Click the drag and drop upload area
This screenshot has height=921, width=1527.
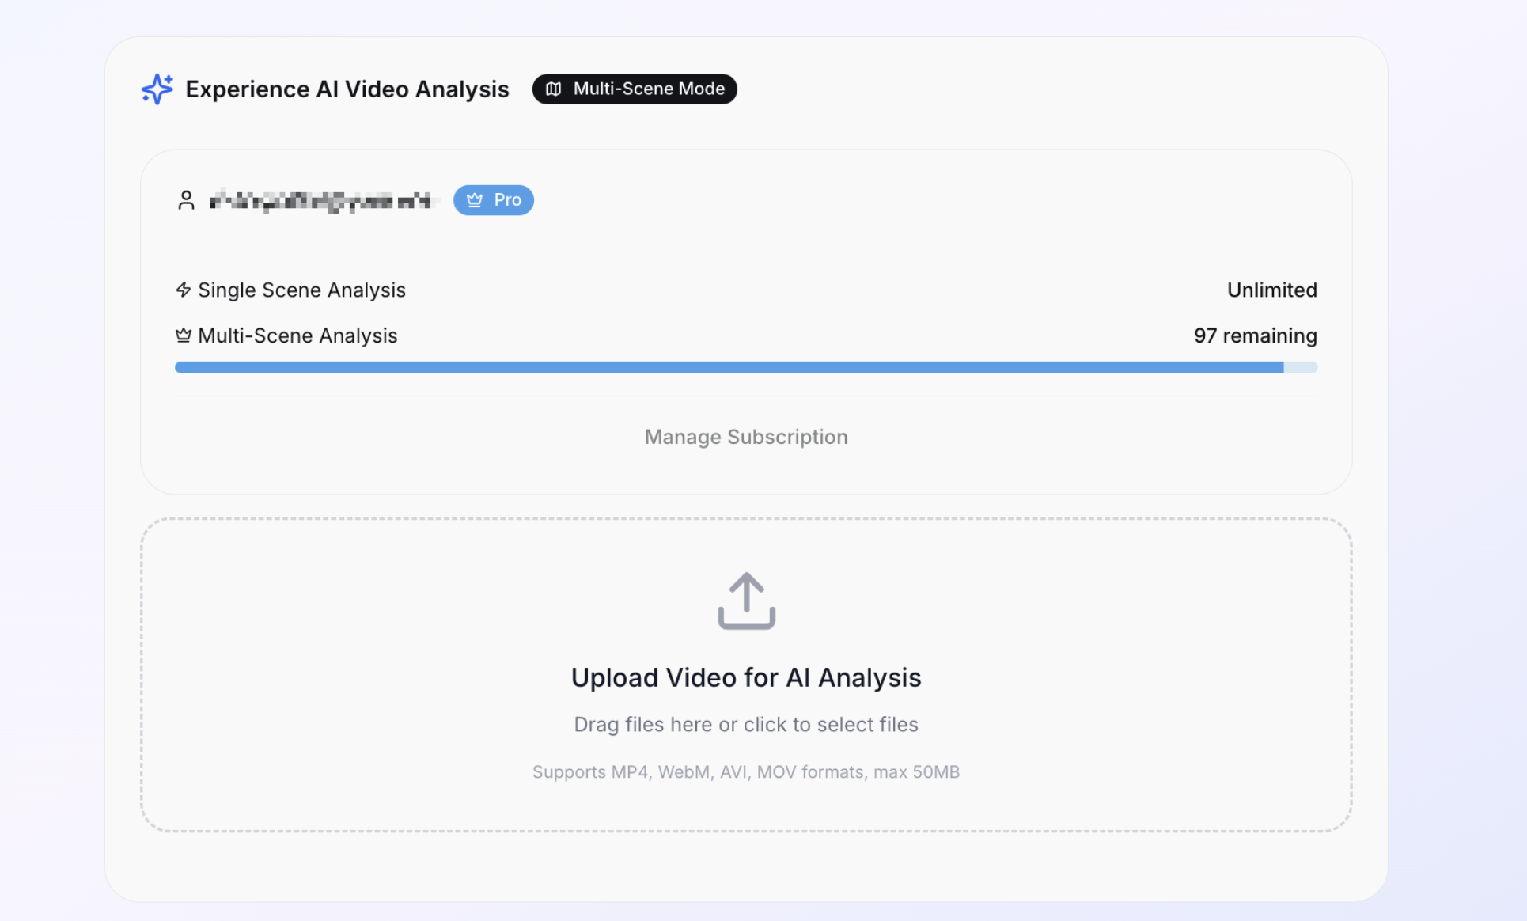coord(745,673)
